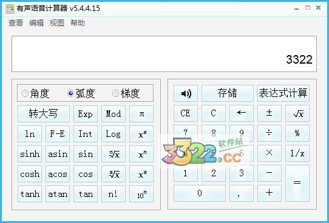Click digit 1 key

coord(186,173)
